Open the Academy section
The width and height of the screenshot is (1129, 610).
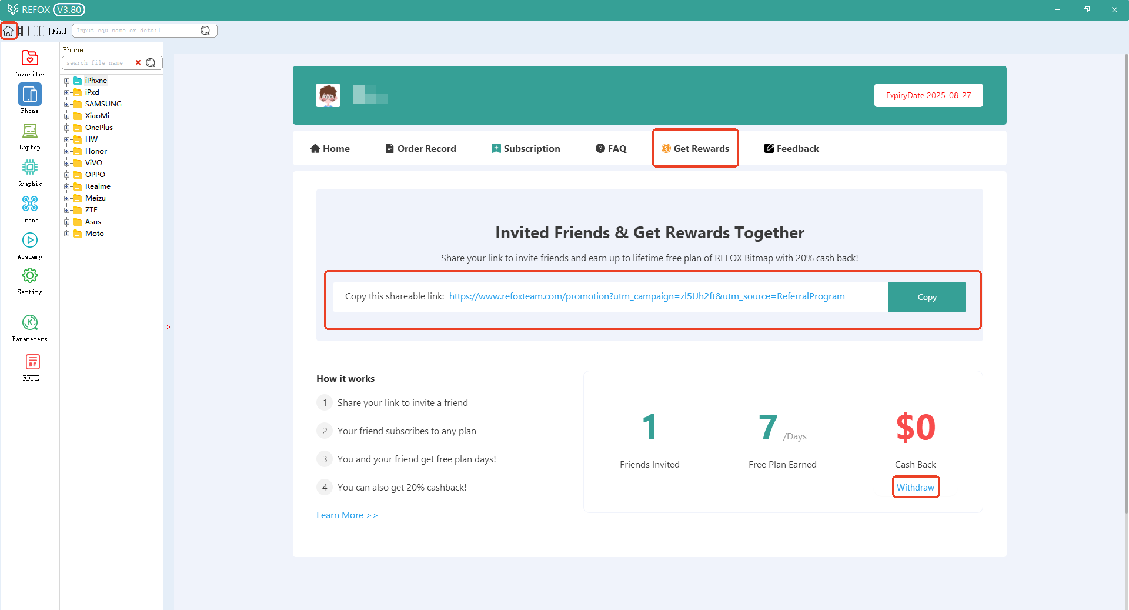tap(29, 244)
